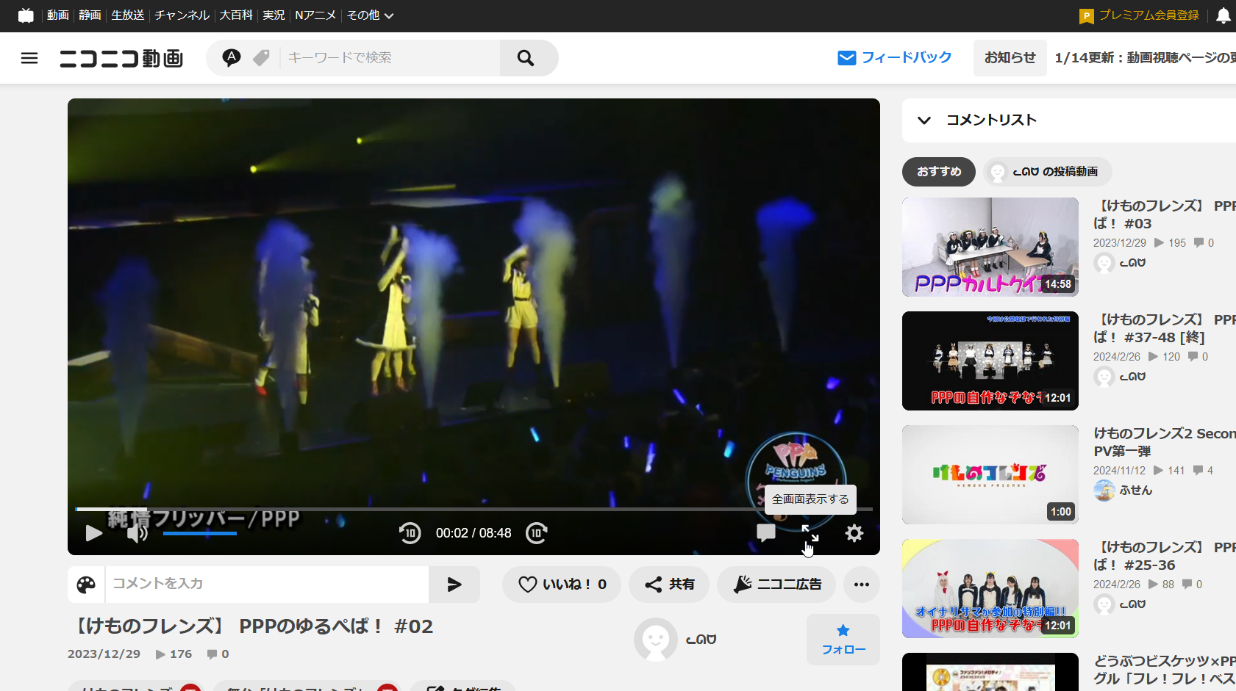The image size is (1236, 691).
Task: Open player settings gear
Action: point(854,533)
